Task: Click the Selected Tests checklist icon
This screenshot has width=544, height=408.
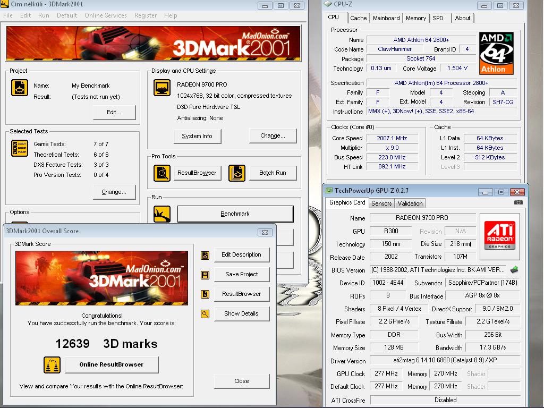Action: tap(20, 148)
